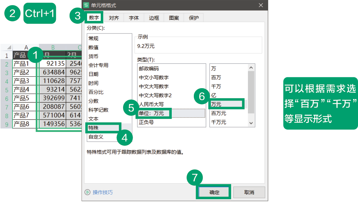This screenshot has height=202, width=358.
Task: Choose 中文大写数字 type
Action: 154,86
